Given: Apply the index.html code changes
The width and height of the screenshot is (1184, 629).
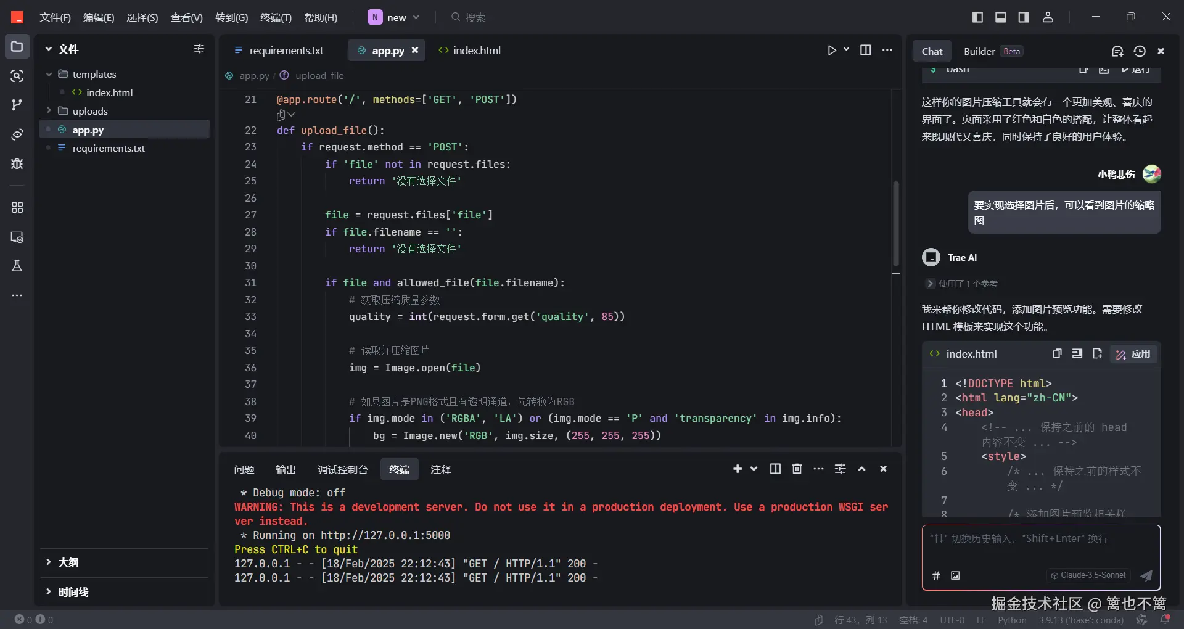Looking at the screenshot, I should pyautogui.click(x=1133, y=354).
